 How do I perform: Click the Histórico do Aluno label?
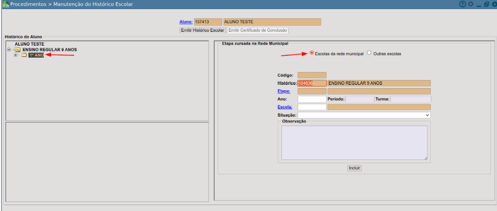pyautogui.click(x=24, y=37)
